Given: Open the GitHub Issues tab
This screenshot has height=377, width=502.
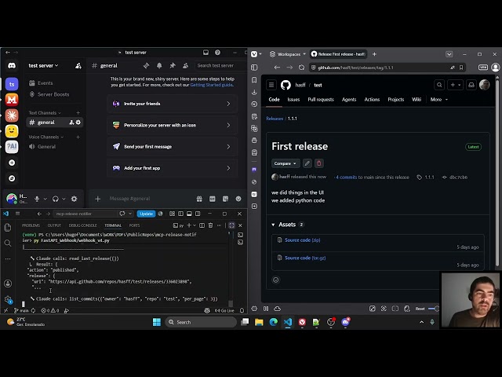Looking at the screenshot, I should tap(293, 100).
